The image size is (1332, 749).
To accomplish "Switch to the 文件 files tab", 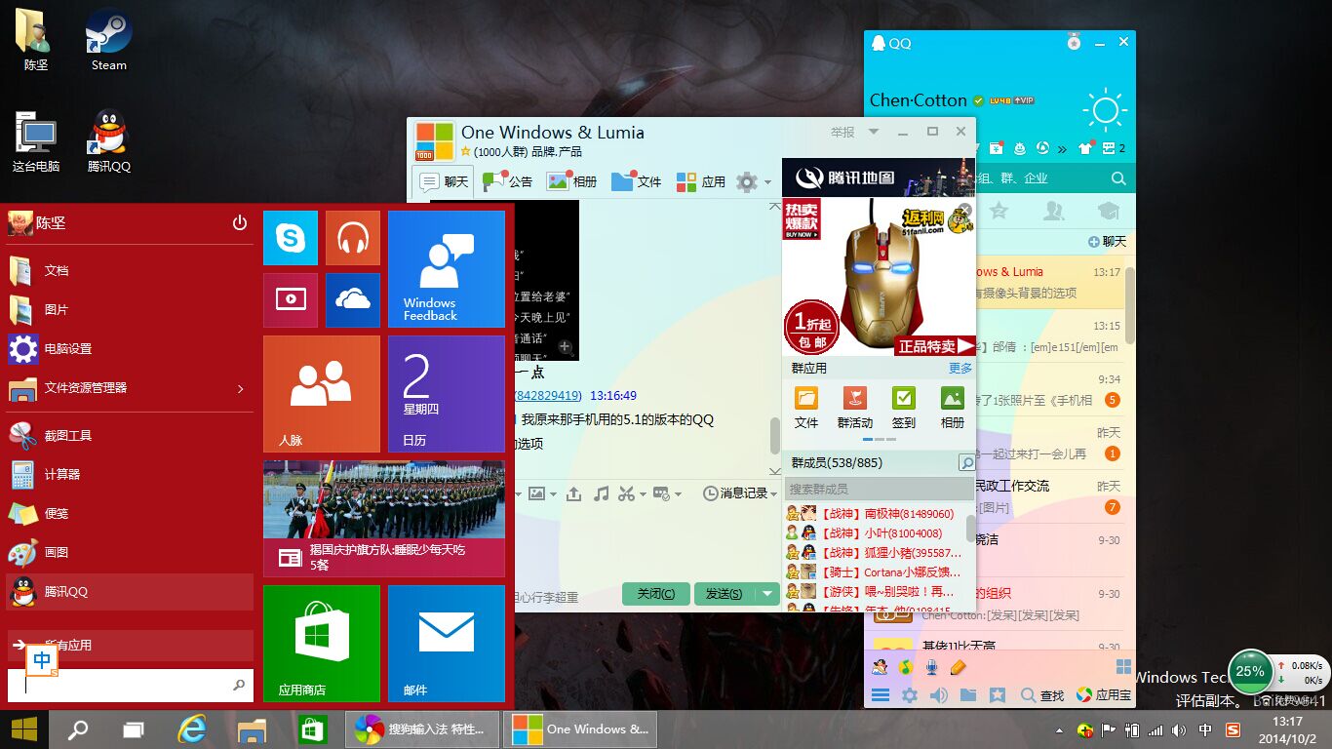I will coord(636,181).
